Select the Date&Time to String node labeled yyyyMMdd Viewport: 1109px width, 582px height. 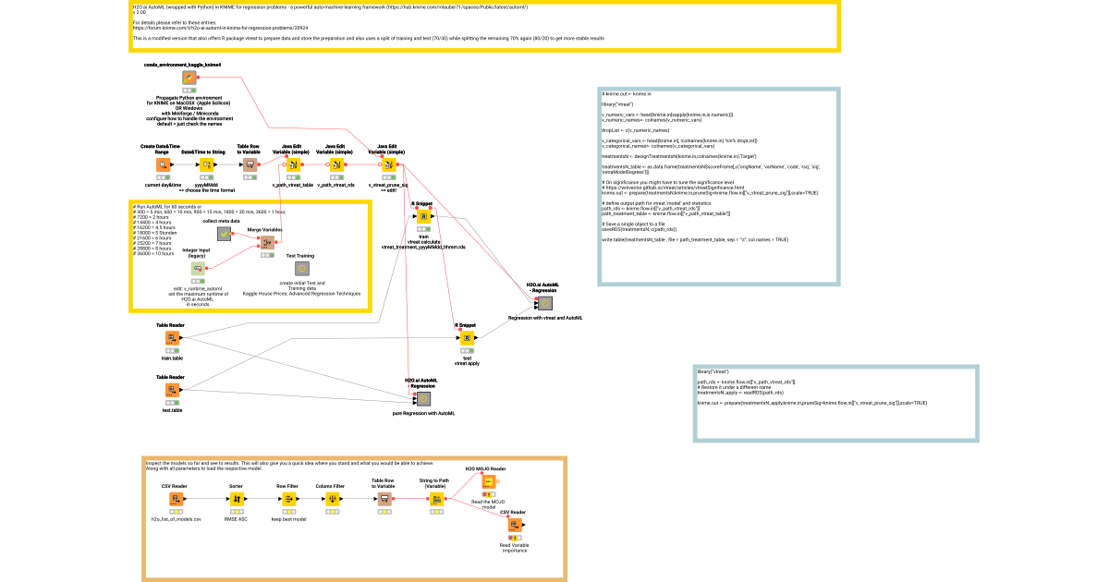point(208,164)
